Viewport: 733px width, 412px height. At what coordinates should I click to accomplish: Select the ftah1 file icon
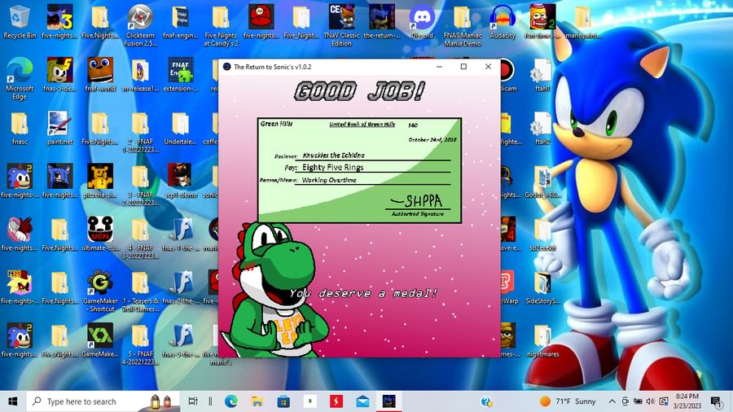click(x=542, y=75)
